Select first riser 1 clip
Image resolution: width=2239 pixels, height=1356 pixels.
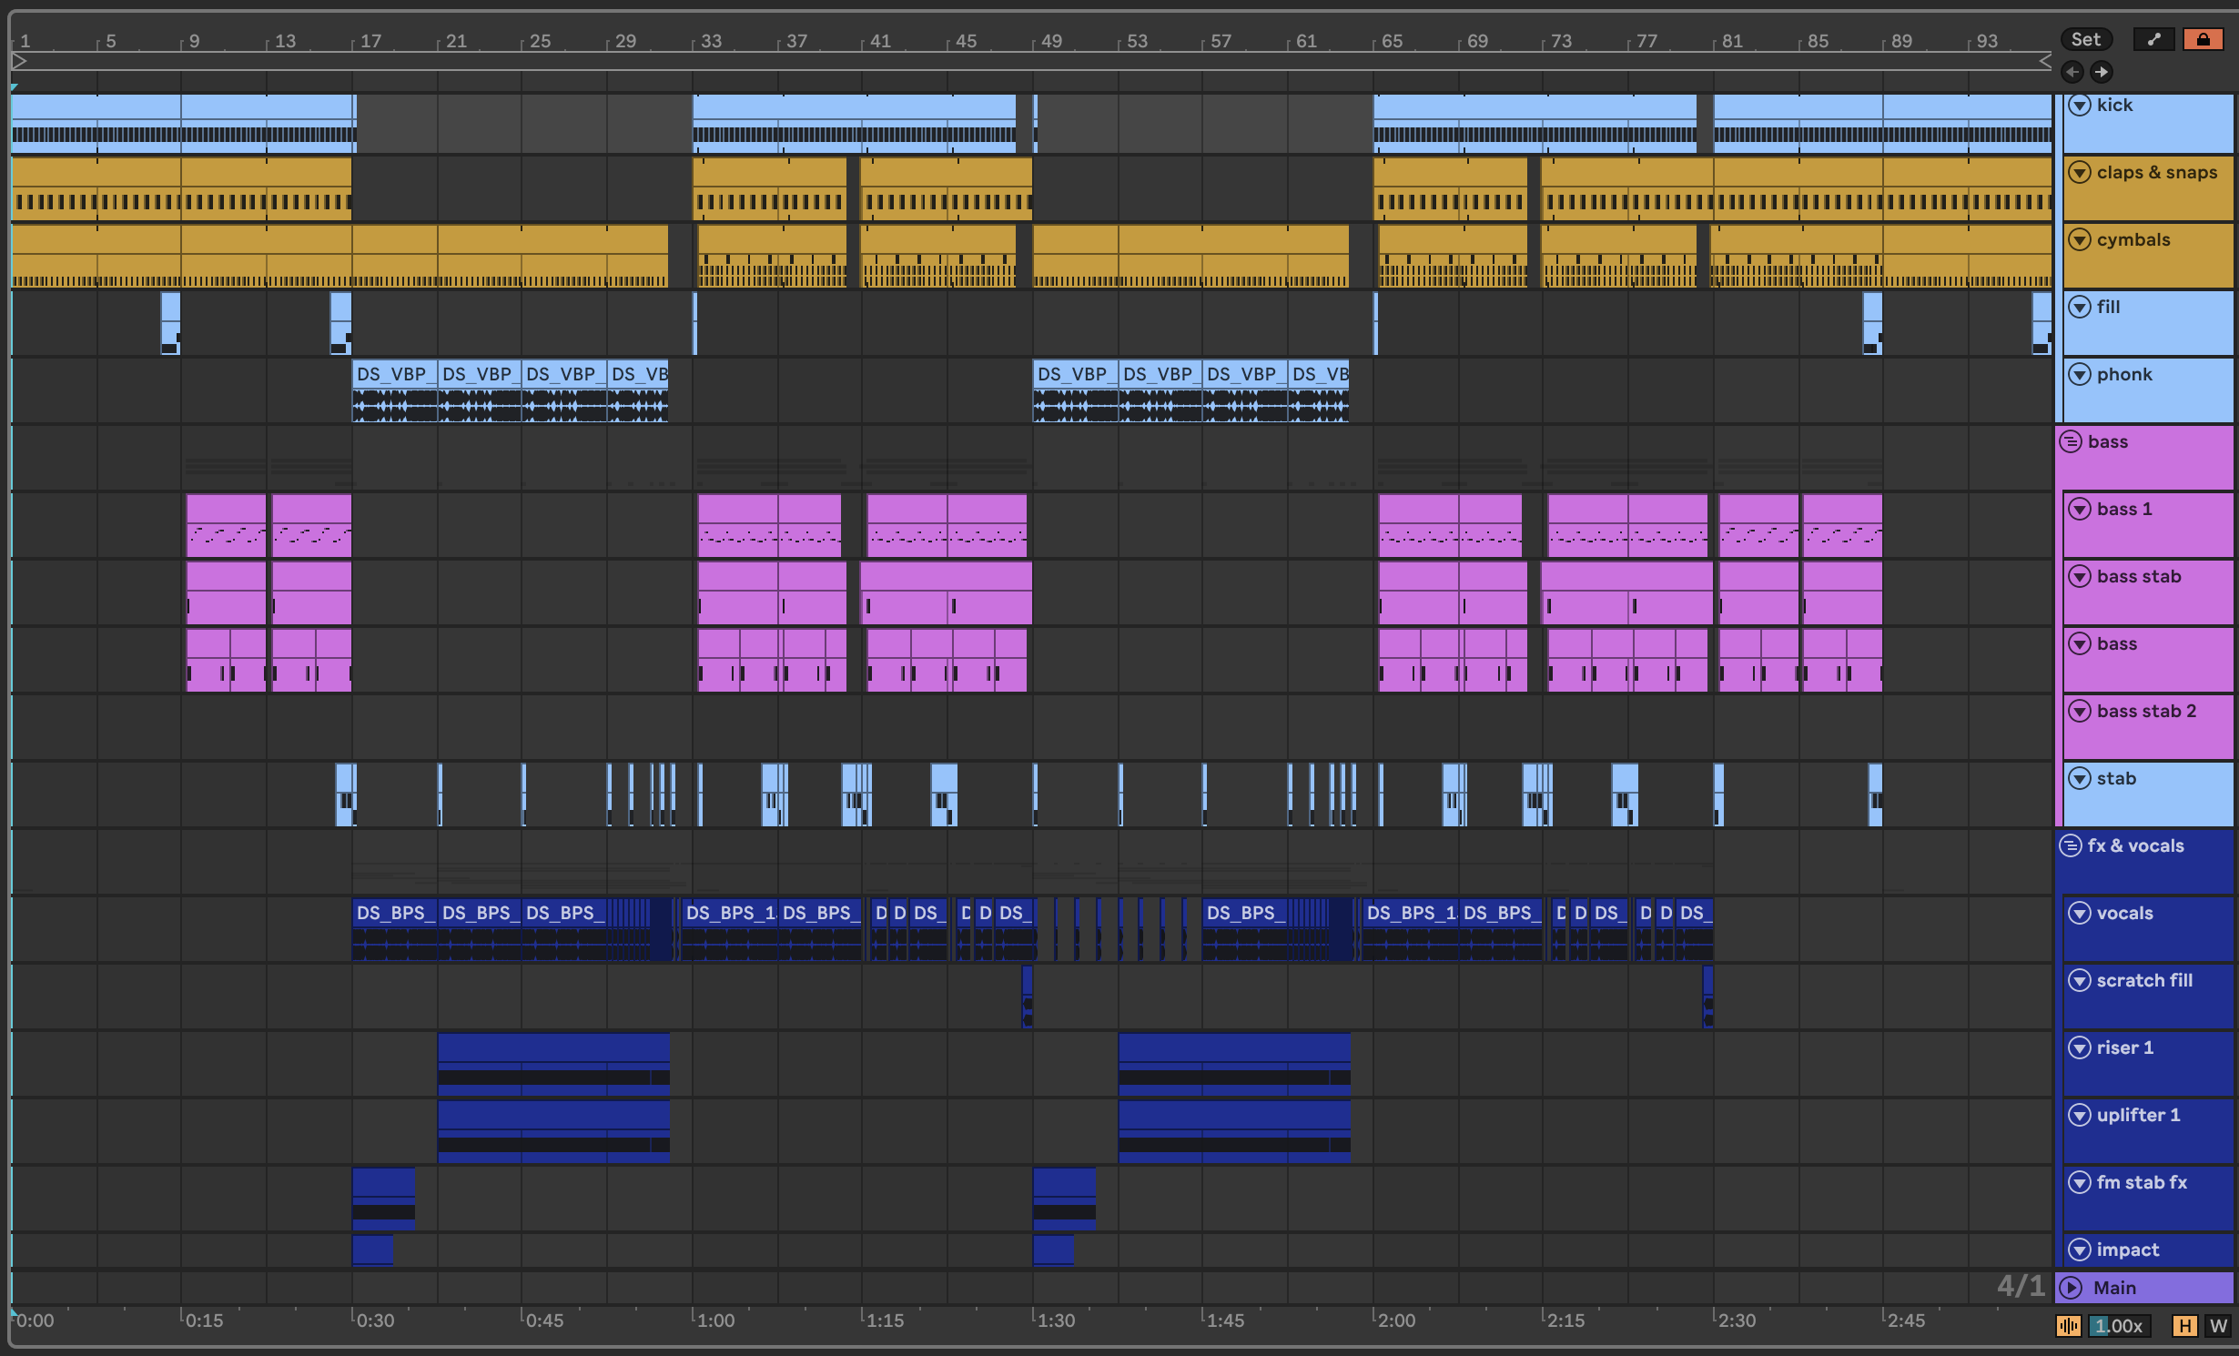click(x=553, y=1063)
